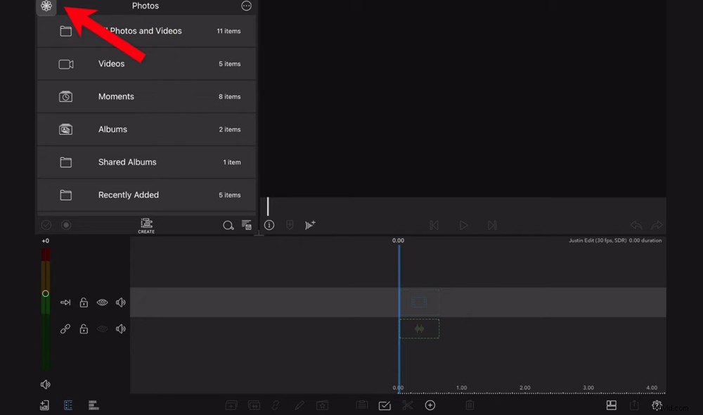
Task: Add audio track to the timeline
Action: [x=310, y=225]
